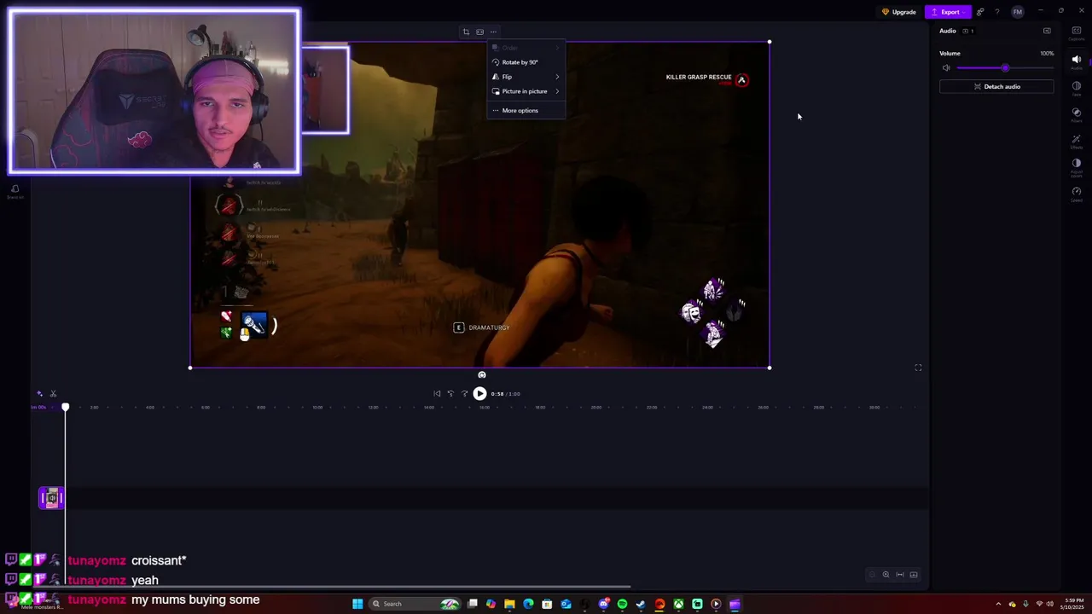Open the help question mark icon

tap(997, 12)
